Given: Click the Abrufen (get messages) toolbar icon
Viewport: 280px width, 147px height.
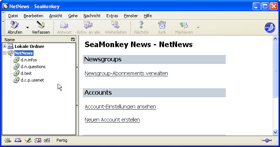Looking at the screenshot, I should pos(15,25).
